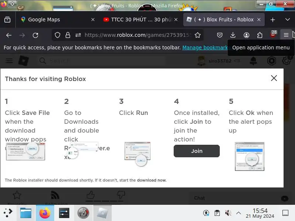Screen dimensions: 295x221
Task: Click the Show Desktop button
Action: point(285,213)
